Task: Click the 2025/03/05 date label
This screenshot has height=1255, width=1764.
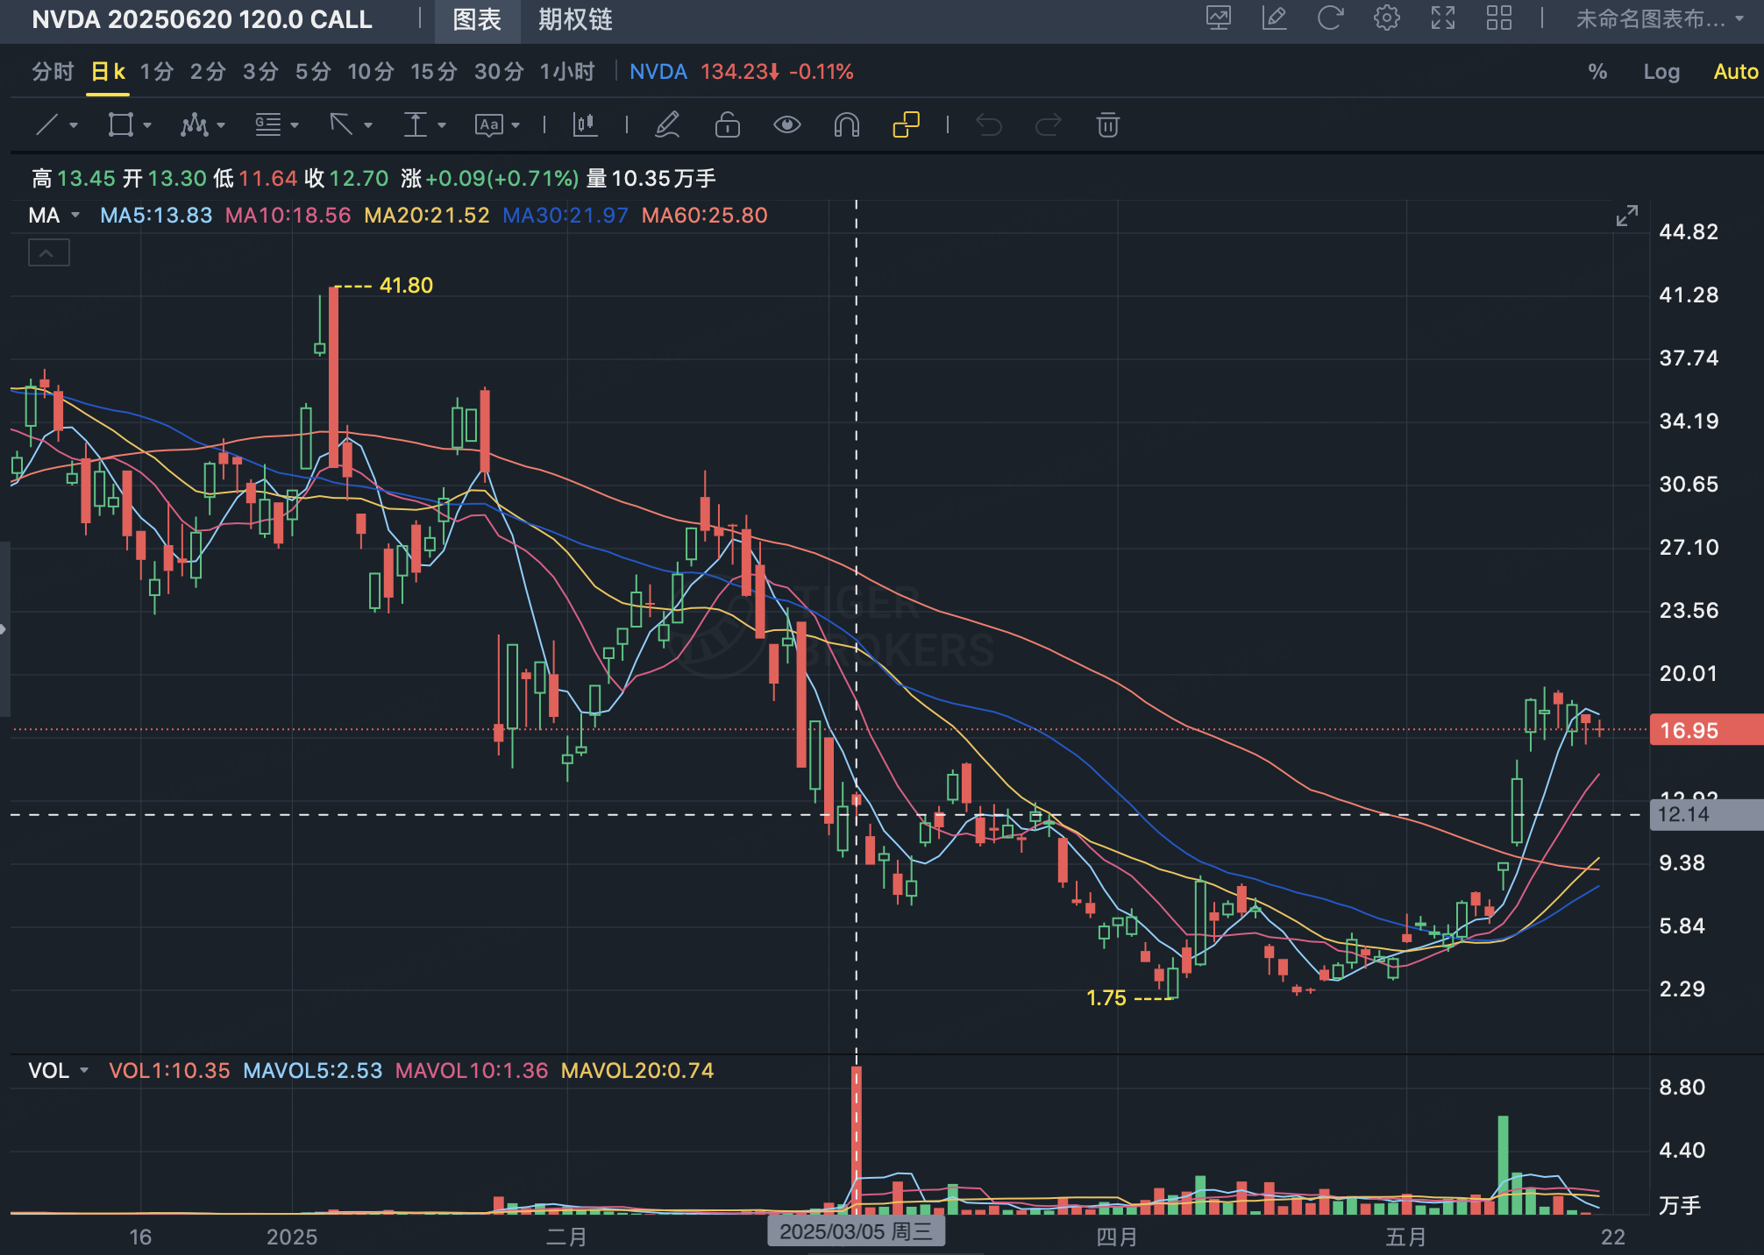Action: 856,1231
